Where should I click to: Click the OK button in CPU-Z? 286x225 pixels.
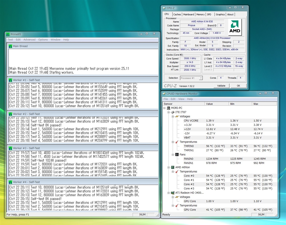tap(238, 86)
